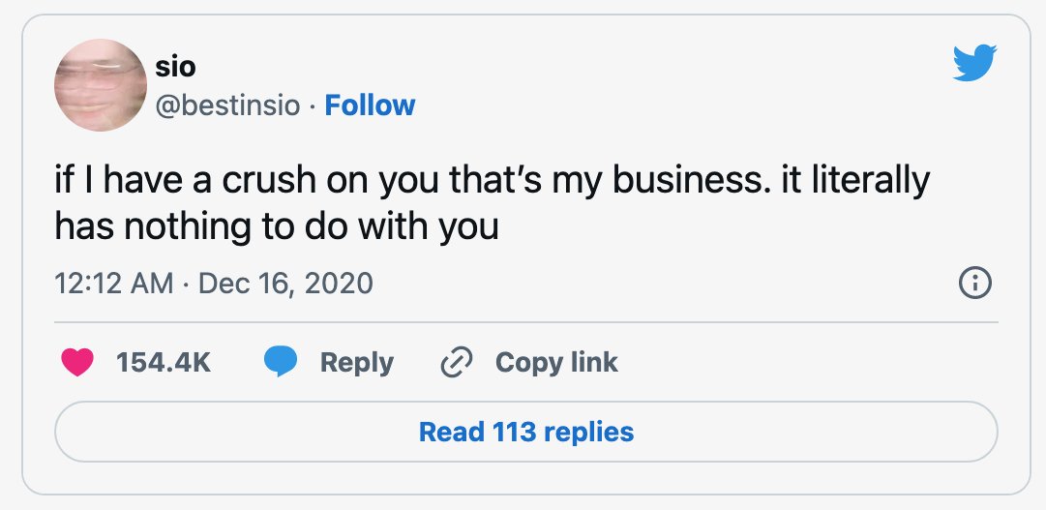Click the display name sio
This screenshot has height=510, width=1046.
tap(175, 67)
